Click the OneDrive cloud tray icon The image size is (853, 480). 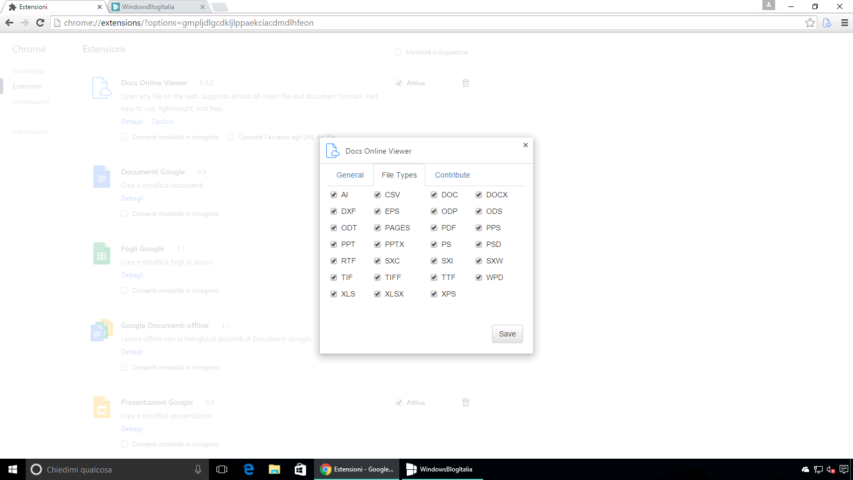pyautogui.click(x=806, y=469)
